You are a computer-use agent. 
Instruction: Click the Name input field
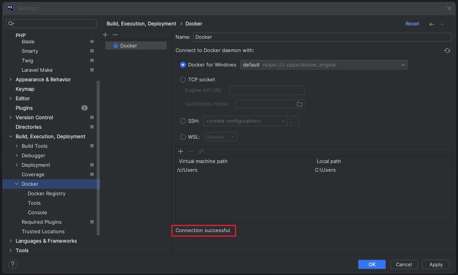pos(322,37)
